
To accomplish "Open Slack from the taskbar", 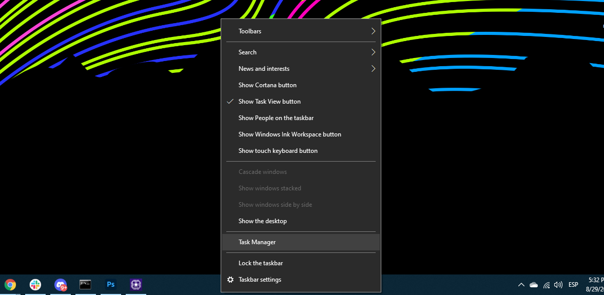I will point(35,285).
